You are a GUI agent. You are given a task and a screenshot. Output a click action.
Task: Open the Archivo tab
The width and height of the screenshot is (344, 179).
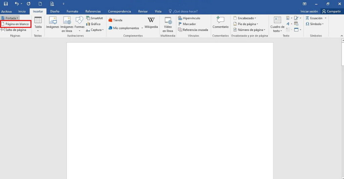[x=6, y=11]
